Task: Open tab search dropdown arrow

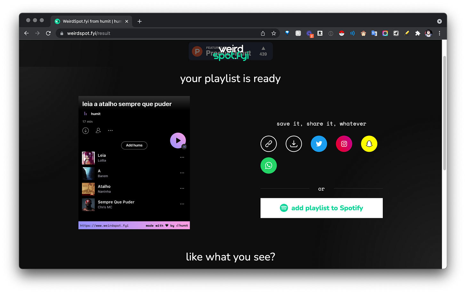Action: coord(439,21)
